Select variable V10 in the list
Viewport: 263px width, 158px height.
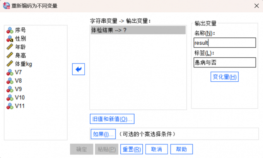coord(20,97)
